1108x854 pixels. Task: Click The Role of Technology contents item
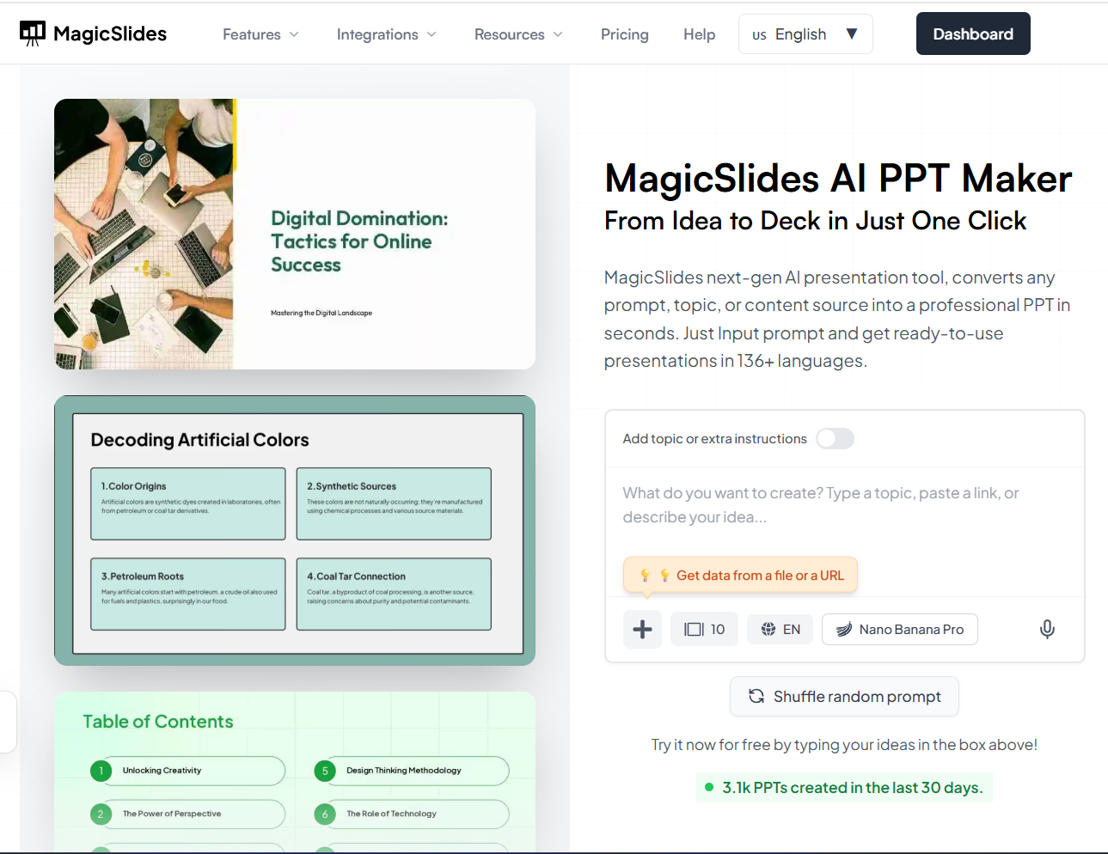coord(411,814)
